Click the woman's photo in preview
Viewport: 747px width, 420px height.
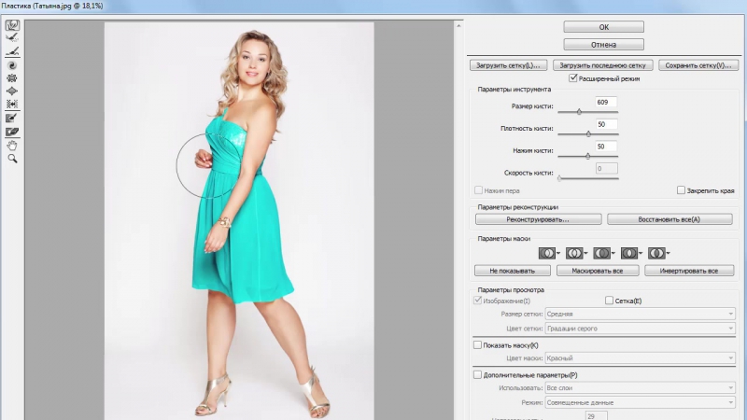pyautogui.click(x=239, y=220)
